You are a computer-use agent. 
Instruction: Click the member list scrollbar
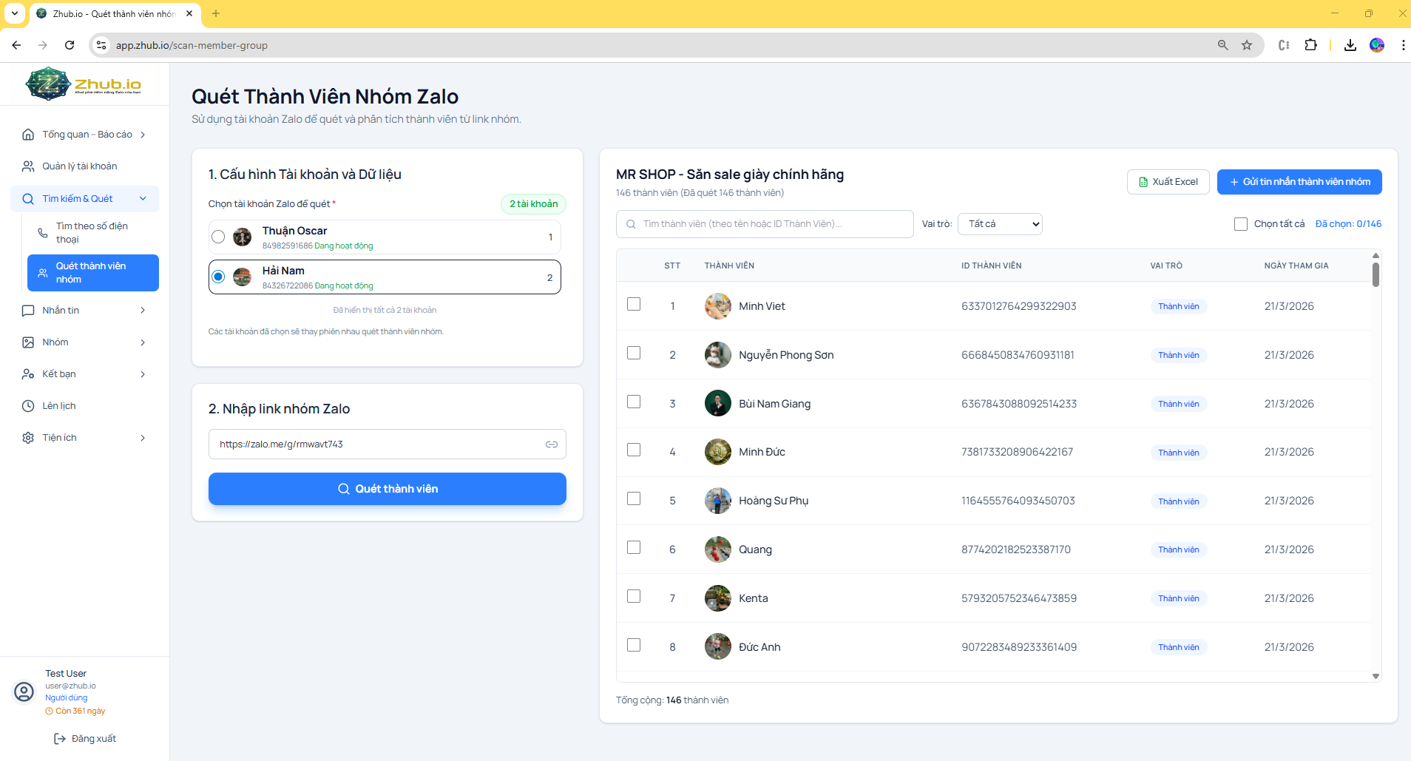click(x=1376, y=275)
